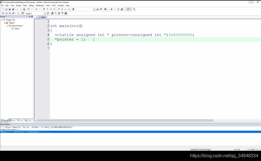261x161 pixels.
Task: Translate the current file icon
Action: [3, 13]
